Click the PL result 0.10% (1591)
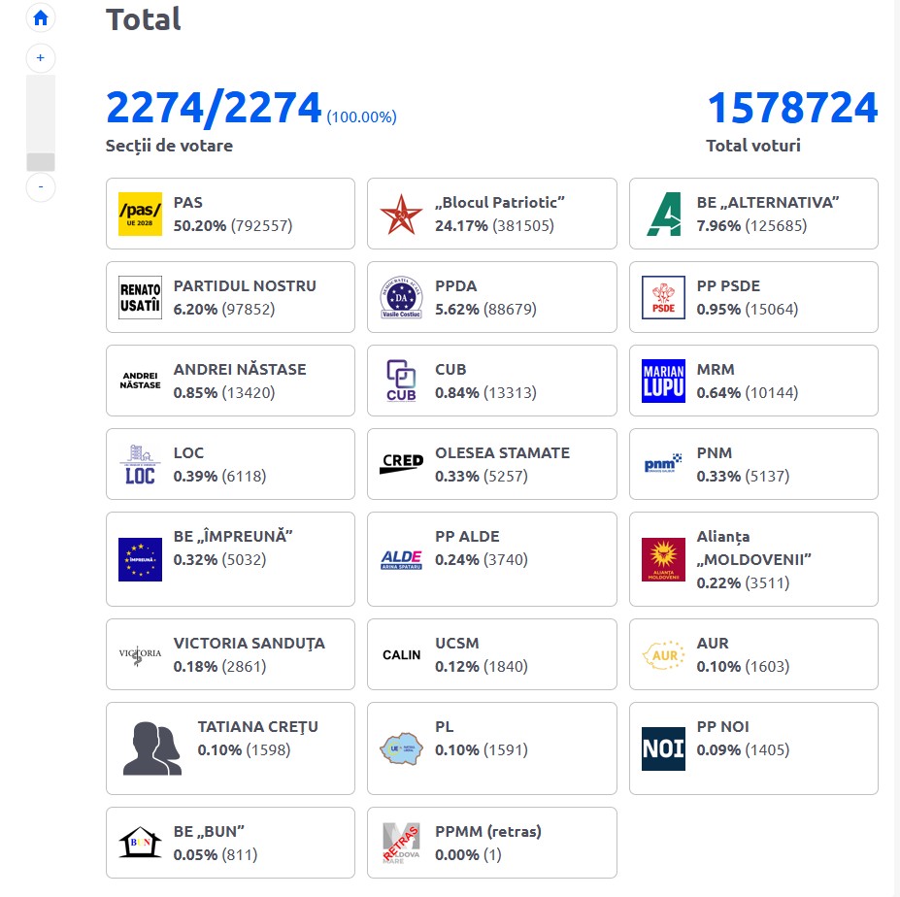900x897 pixels. coord(482,750)
